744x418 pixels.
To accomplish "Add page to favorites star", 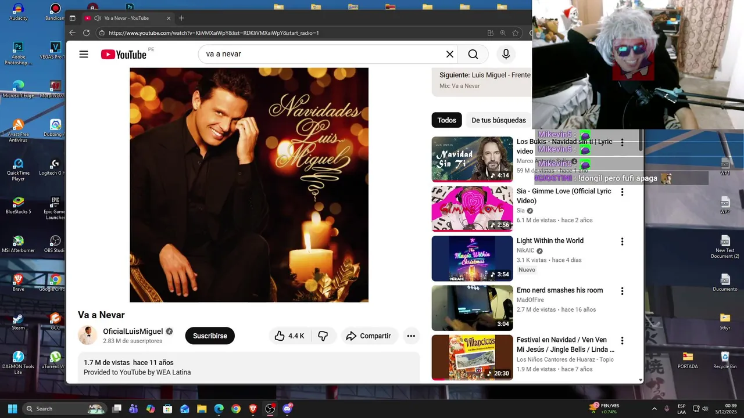I will [x=515, y=33].
